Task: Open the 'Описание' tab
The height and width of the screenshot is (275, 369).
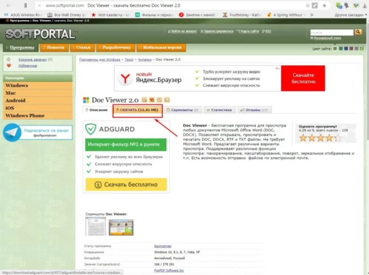Action: [97, 110]
